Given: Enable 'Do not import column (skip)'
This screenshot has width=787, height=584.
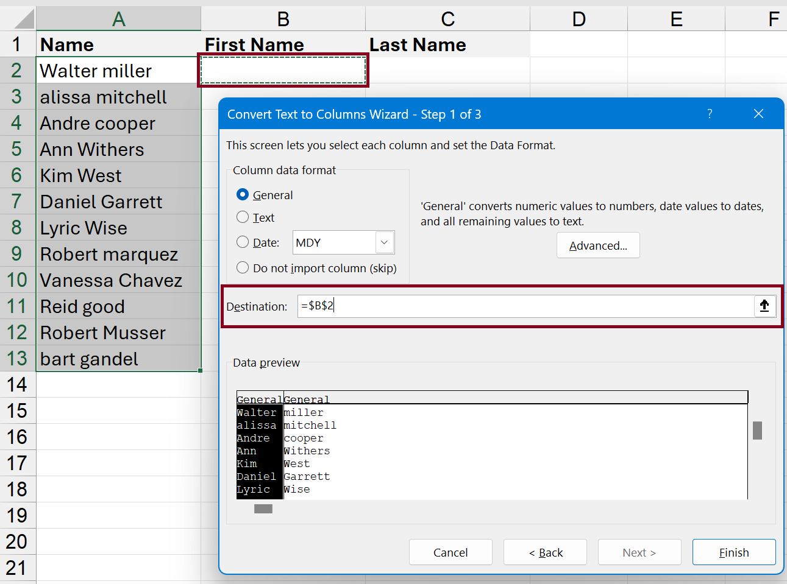Looking at the screenshot, I should coord(243,267).
